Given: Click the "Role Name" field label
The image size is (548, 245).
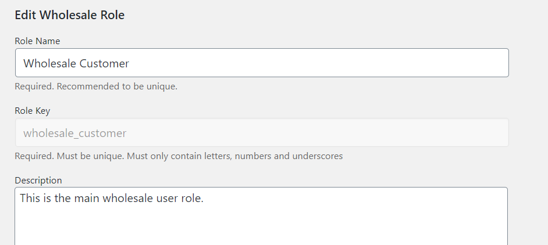Looking at the screenshot, I should point(37,41).
